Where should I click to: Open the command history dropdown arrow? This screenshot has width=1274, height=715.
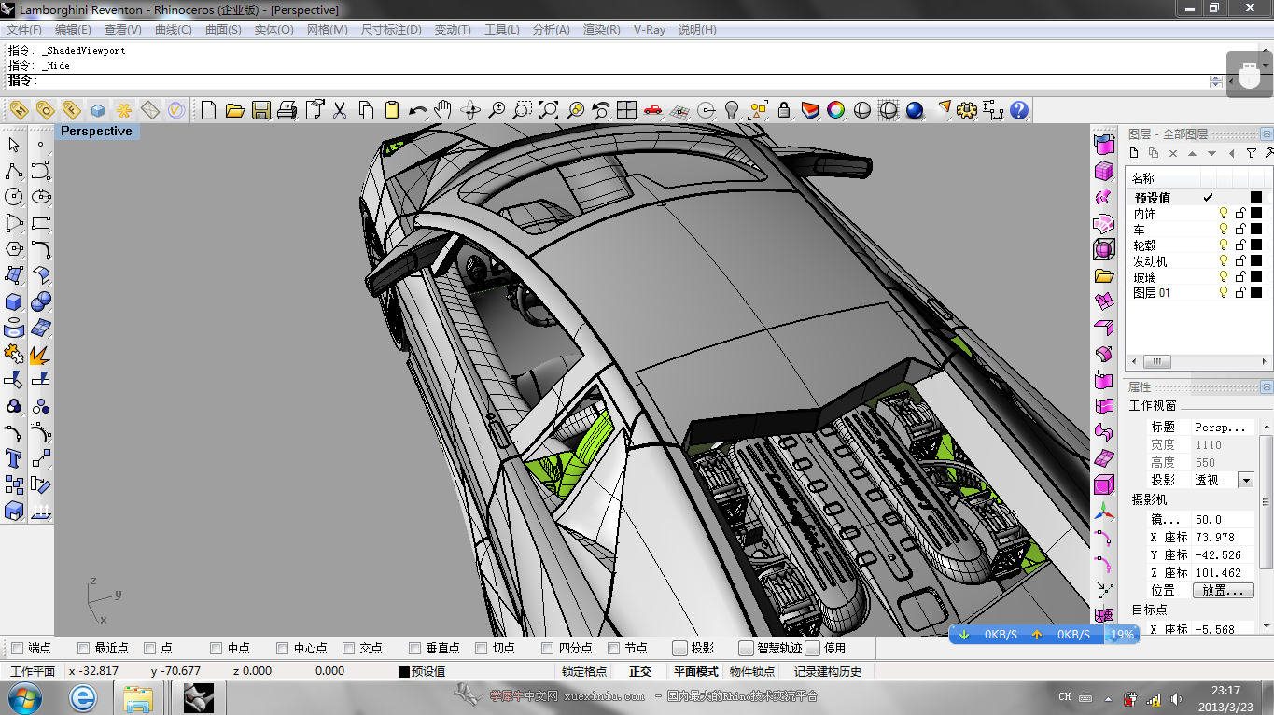1215,81
